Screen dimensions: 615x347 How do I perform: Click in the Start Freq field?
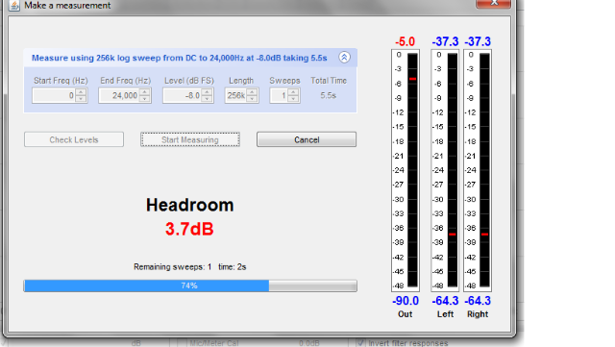(x=54, y=95)
